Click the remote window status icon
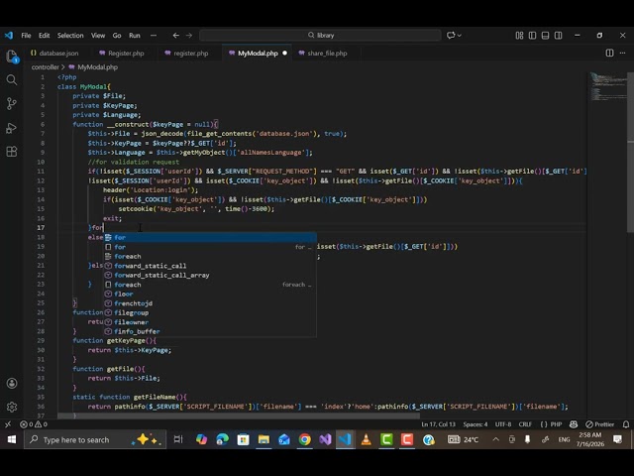This screenshot has height=476, width=634. tap(8, 424)
